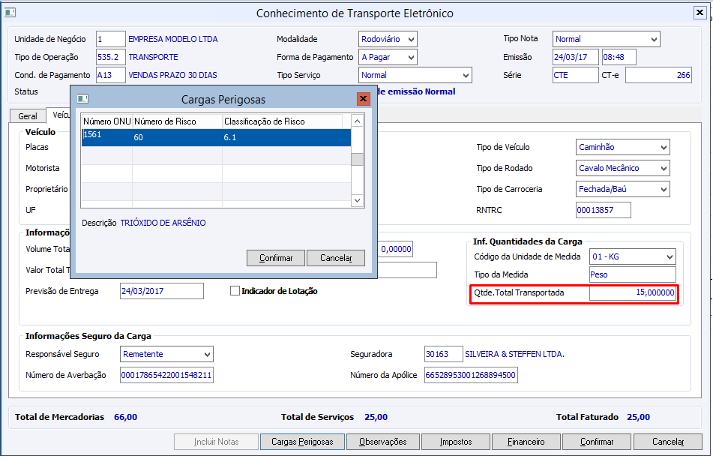Open the Modalidade dropdown

click(411, 39)
